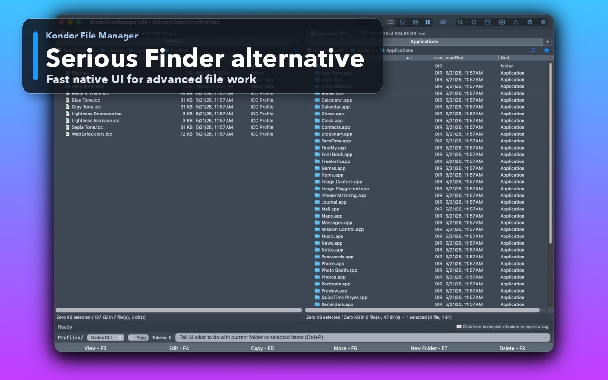Add a new tab with plus button
This screenshot has height=380, width=608.
point(548,42)
